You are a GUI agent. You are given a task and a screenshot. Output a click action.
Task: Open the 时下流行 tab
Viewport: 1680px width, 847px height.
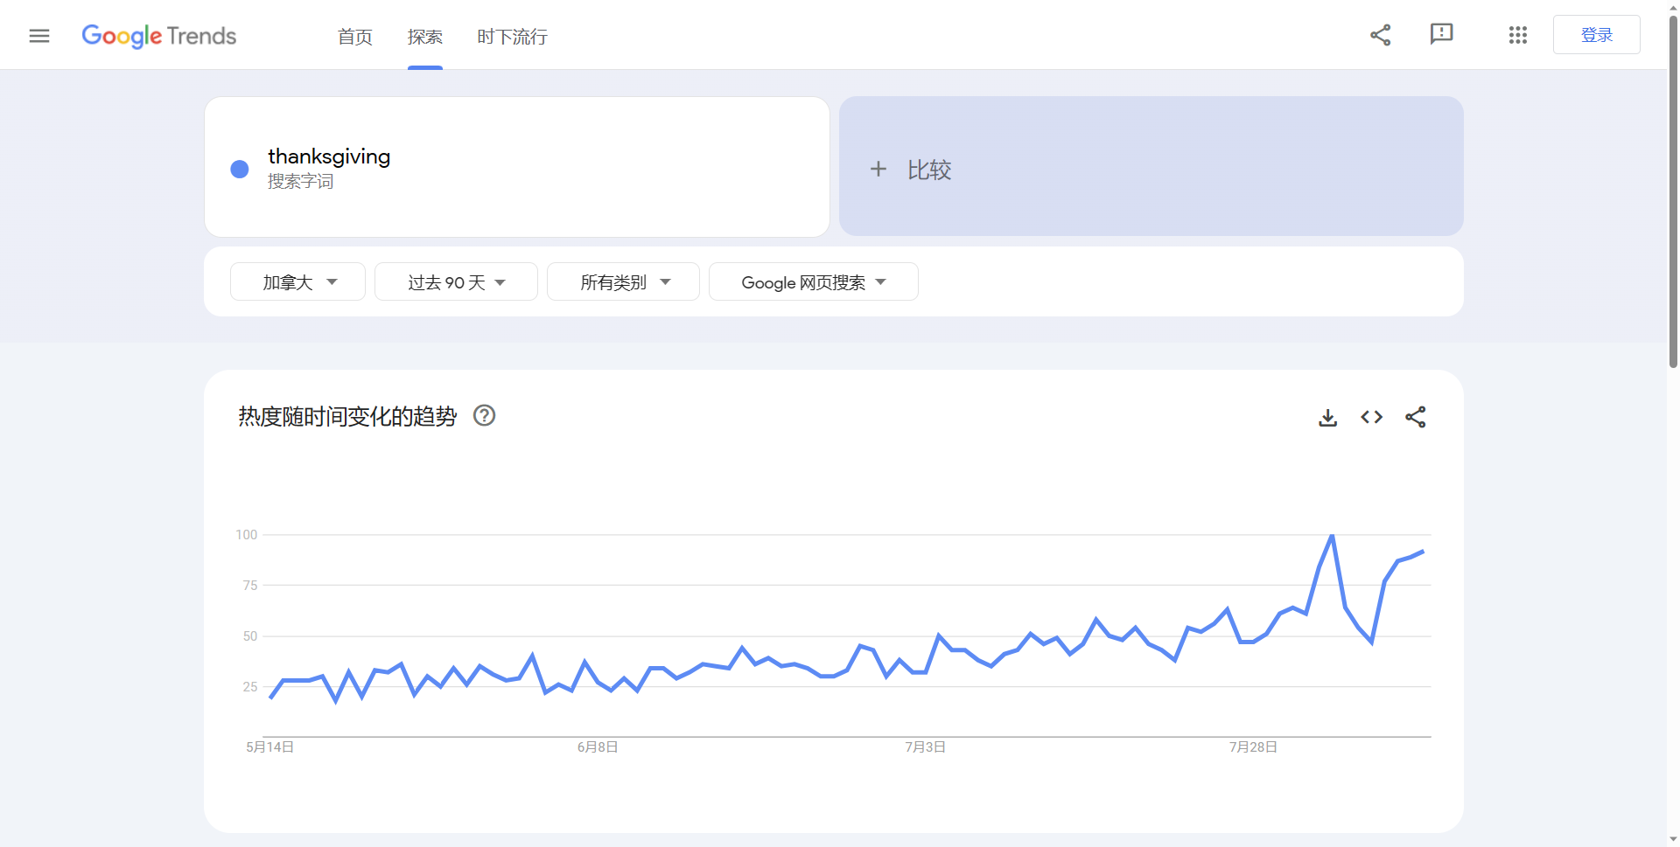513,37
